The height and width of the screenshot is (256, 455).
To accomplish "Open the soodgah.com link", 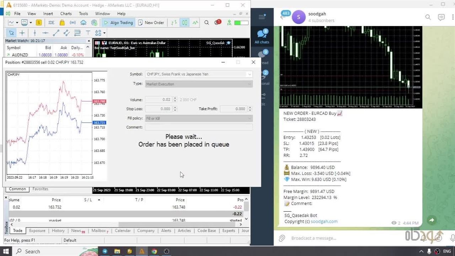I will 324,222.
